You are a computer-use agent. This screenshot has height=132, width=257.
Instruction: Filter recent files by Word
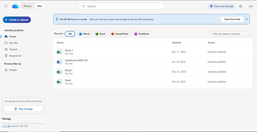point(84,34)
